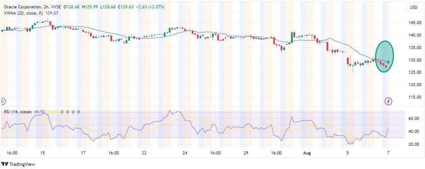Click the 60.00 RSI axis label
The height and width of the screenshot is (169, 425).
[x=413, y=118]
